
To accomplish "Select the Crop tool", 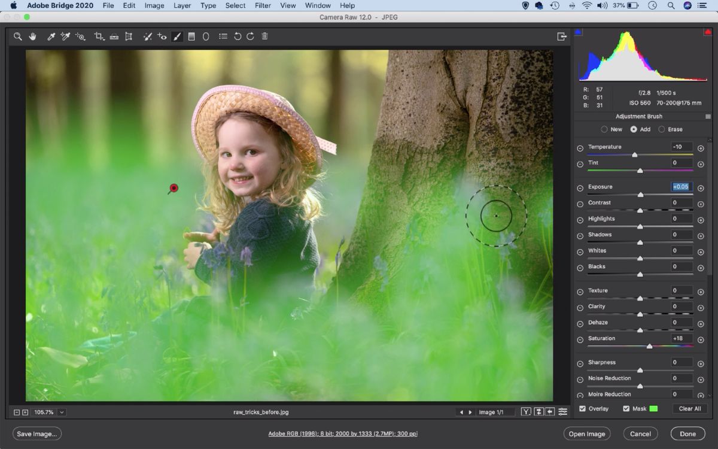I will tap(99, 37).
